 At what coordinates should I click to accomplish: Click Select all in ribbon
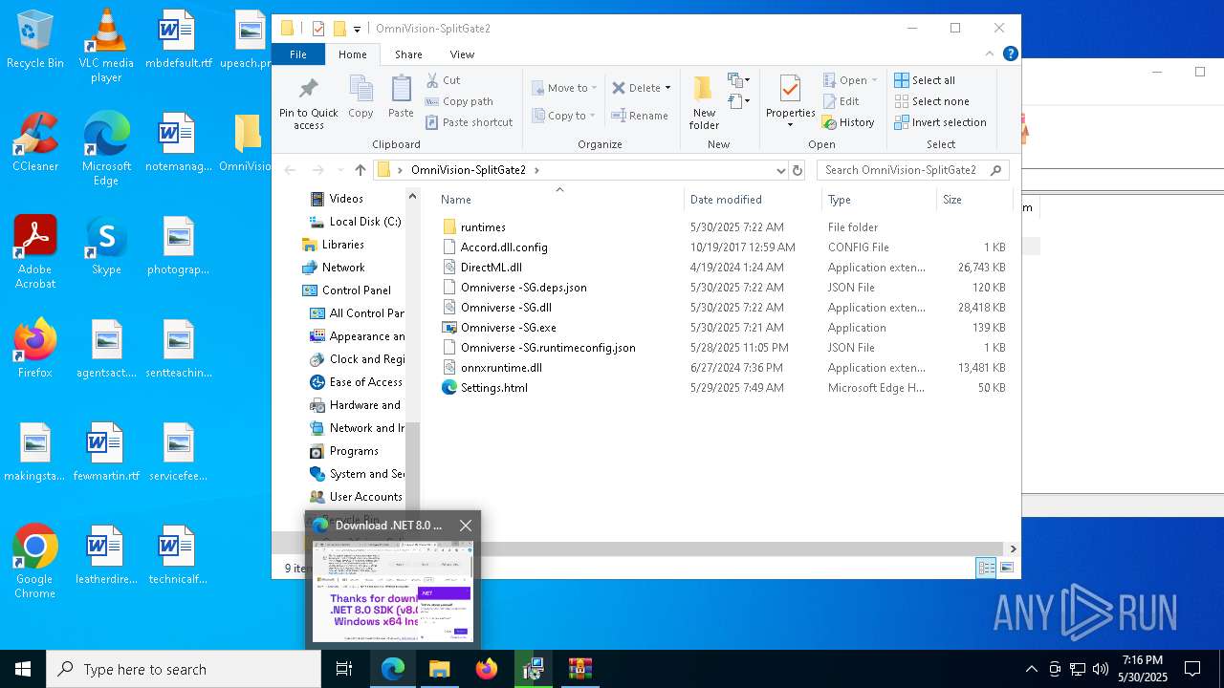click(x=924, y=80)
